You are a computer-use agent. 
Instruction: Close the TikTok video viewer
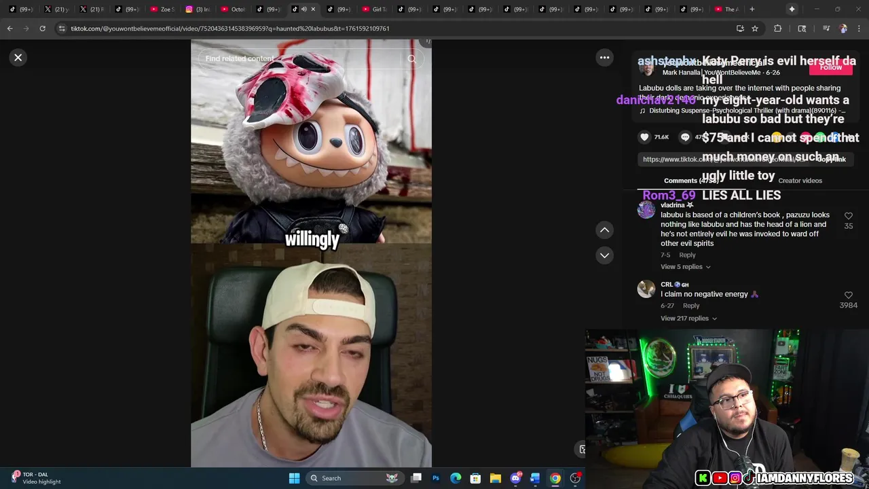[x=18, y=58]
